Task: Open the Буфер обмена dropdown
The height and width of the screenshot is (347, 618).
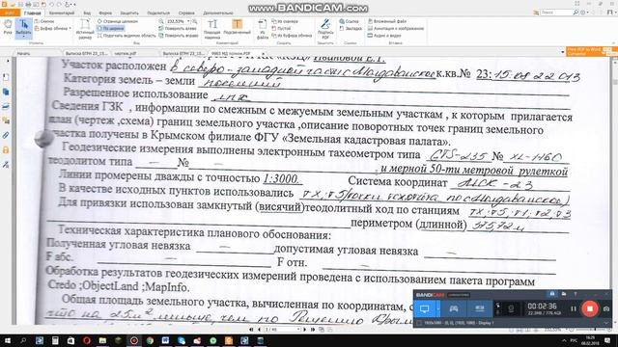Action: click(52, 28)
